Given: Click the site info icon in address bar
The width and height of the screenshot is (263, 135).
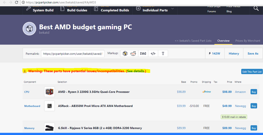Looking at the screenshot, I should click(23, 2).
